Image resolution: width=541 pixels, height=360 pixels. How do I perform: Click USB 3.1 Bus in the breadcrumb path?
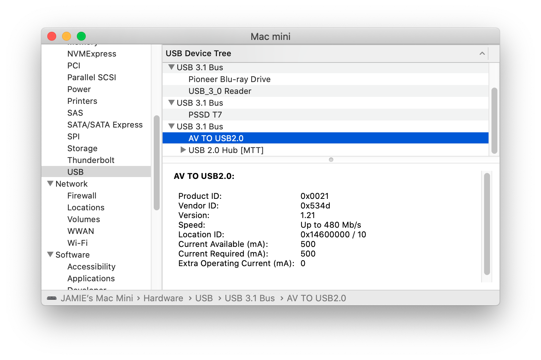[249, 298]
